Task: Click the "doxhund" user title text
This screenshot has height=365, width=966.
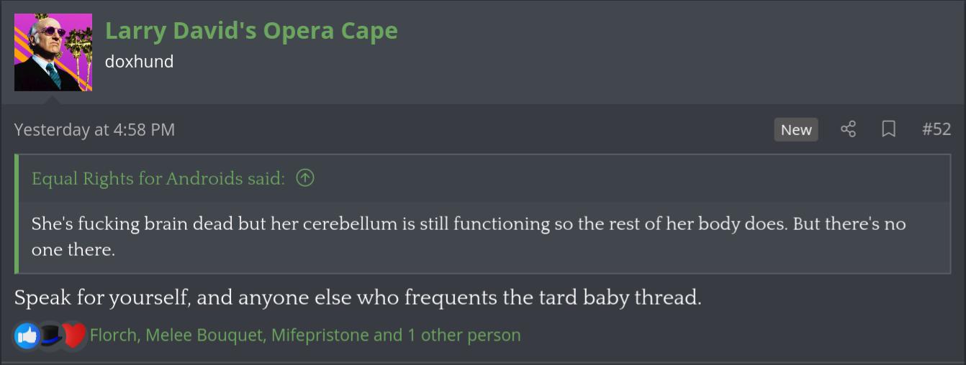Action: pyautogui.click(x=139, y=62)
